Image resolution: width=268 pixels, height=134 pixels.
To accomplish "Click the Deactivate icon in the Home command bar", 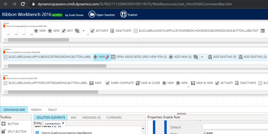I will (x=112, y=31).
